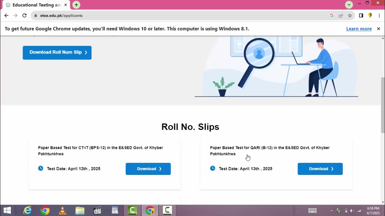Click the Google icon in the address bar

click(332, 16)
